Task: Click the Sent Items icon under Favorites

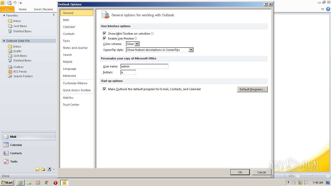Action: click(x=10, y=26)
